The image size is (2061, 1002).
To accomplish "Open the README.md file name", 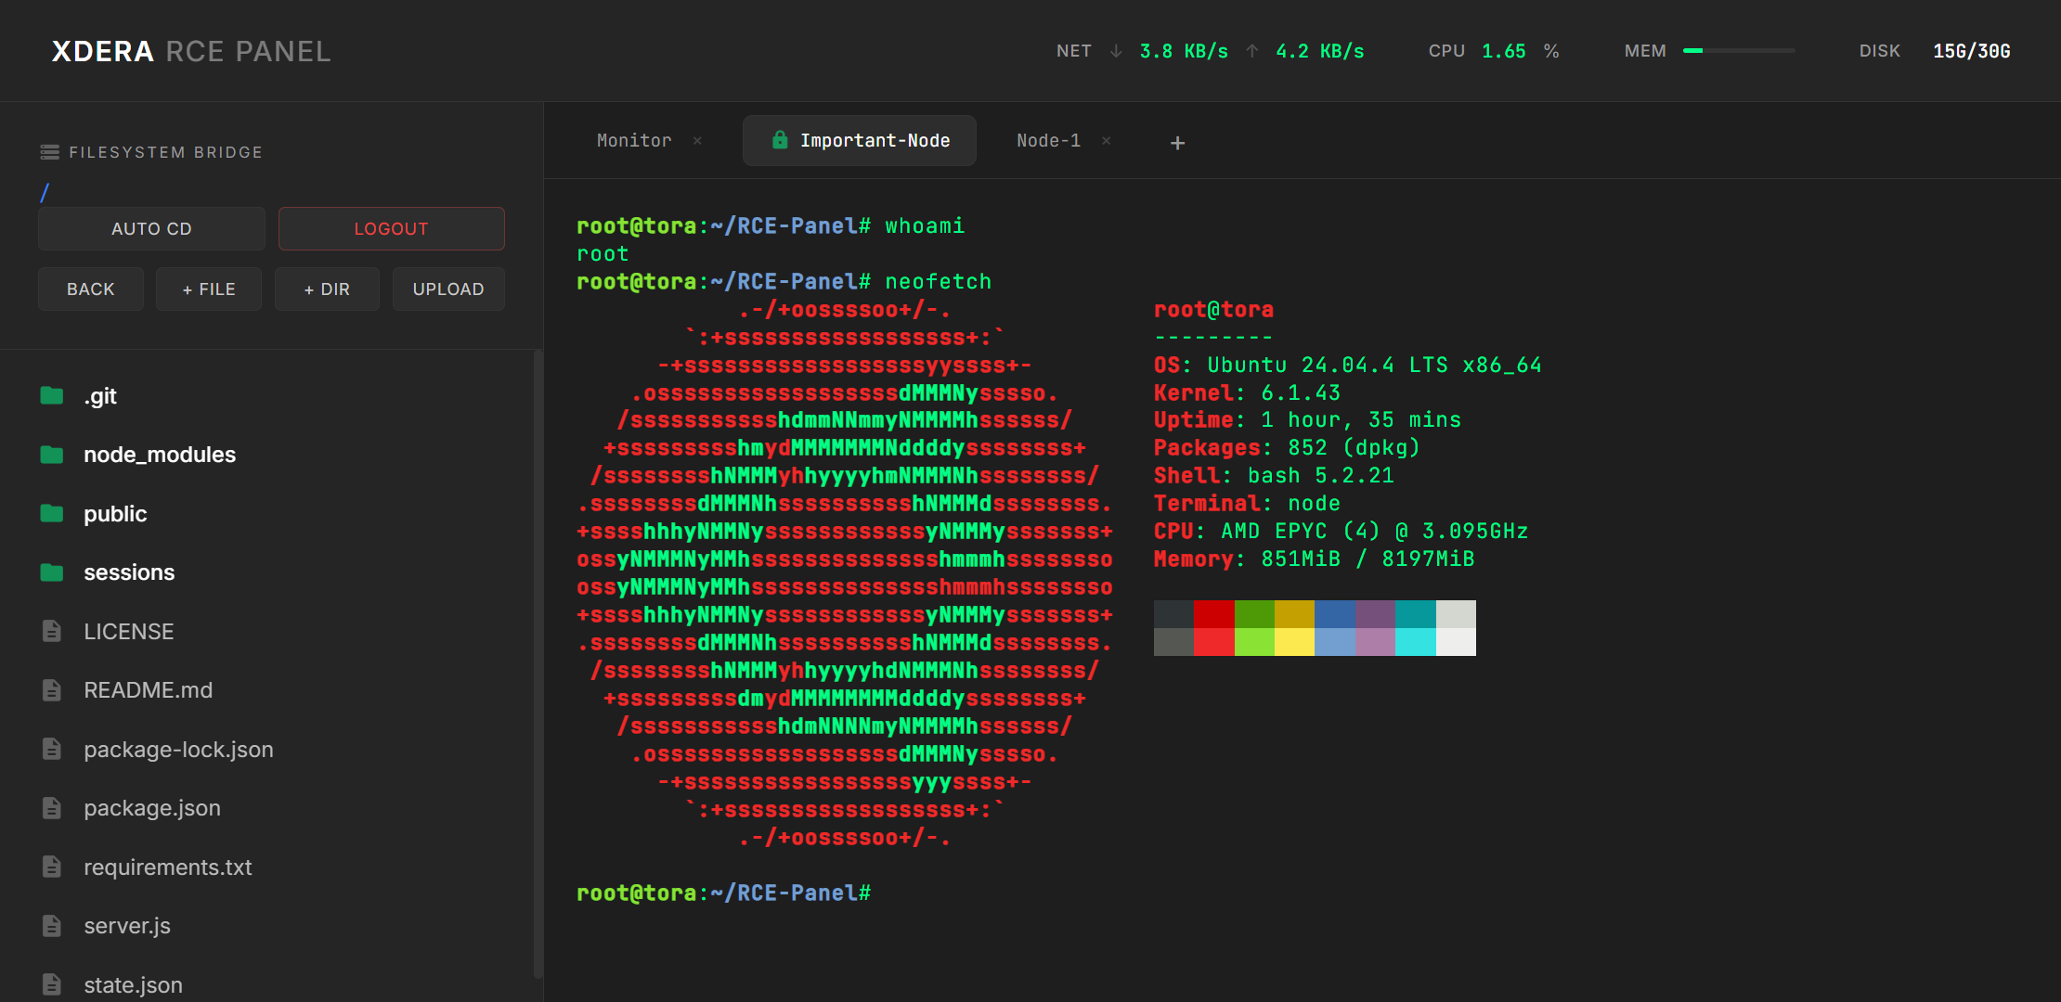I will tap(149, 690).
